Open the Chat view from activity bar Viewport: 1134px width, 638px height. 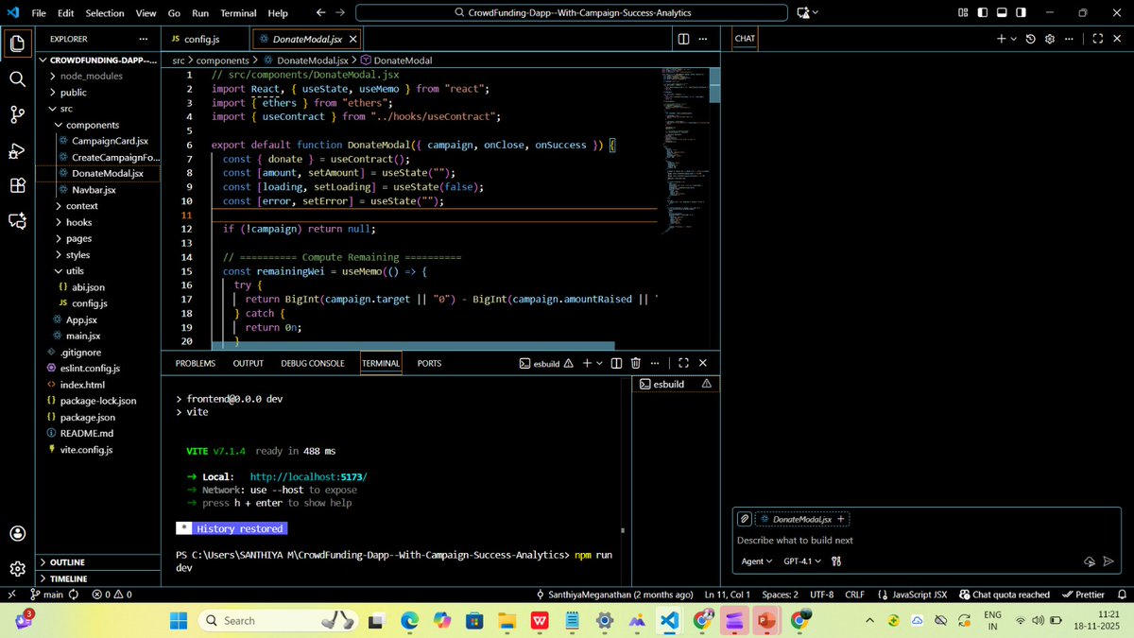[17, 221]
